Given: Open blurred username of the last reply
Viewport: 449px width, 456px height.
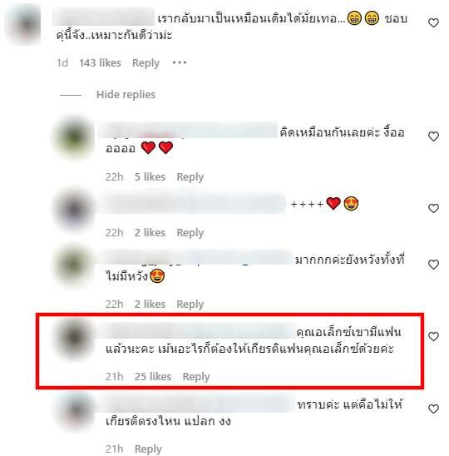Looking at the screenshot, I should point(196,404).
